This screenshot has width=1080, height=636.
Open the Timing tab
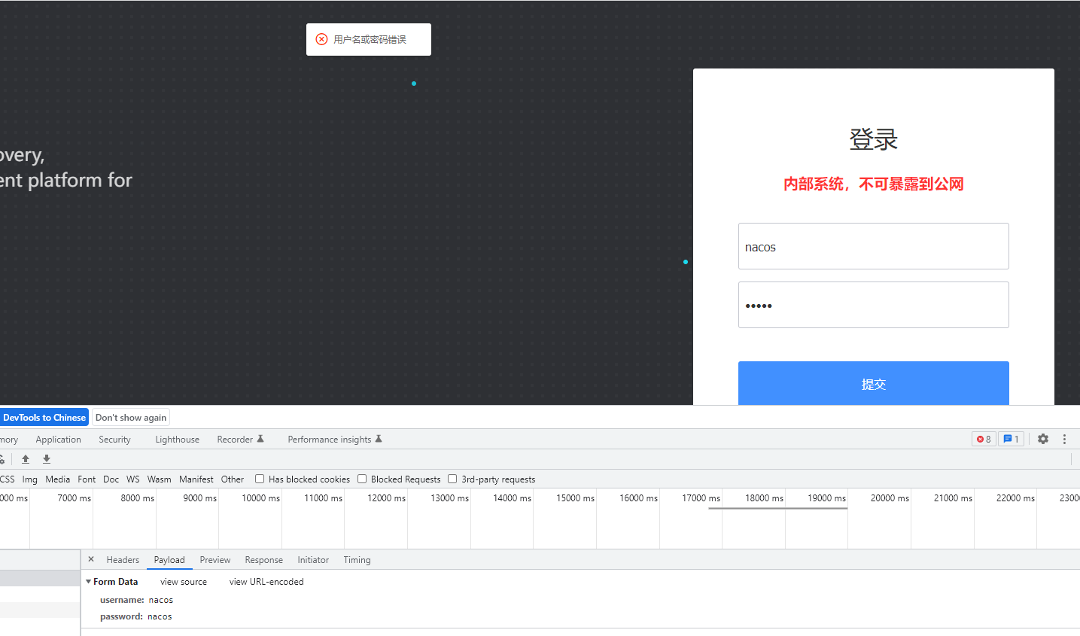point(357,560)
